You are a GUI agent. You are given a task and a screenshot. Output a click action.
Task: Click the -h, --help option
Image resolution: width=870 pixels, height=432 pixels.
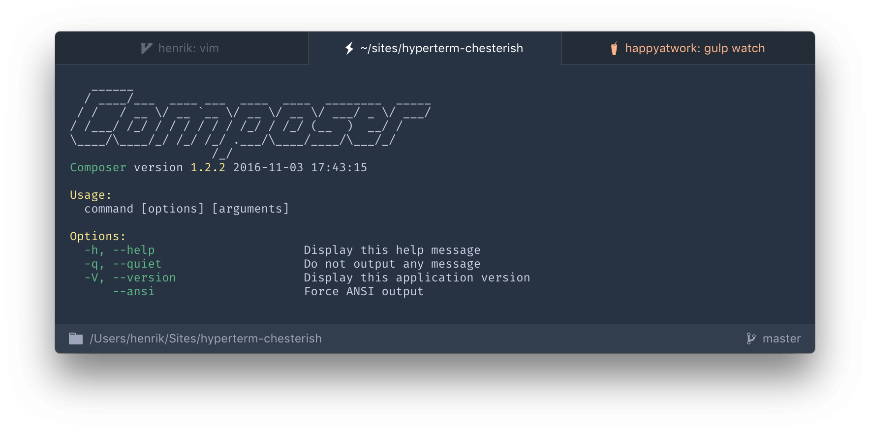tap(120, 250)
